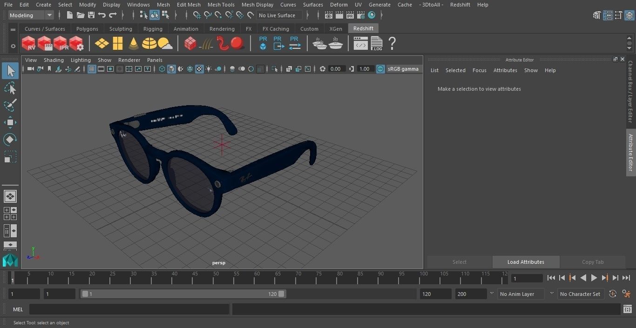Open the Script Editor icon at command line
This screenshot has width=636, height=328.
tap(627, 309)
